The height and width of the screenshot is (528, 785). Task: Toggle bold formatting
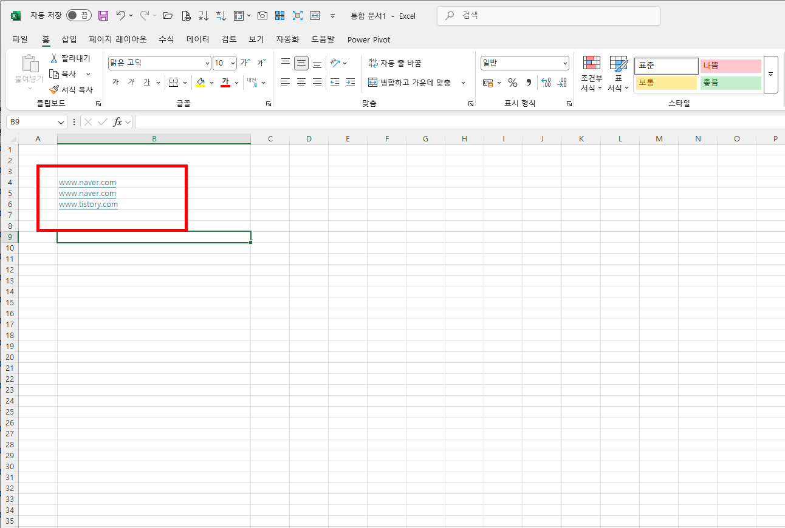tap(115, 83)
